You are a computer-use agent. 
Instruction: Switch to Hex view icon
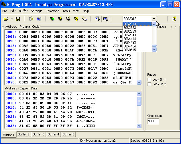click(105, 19)
